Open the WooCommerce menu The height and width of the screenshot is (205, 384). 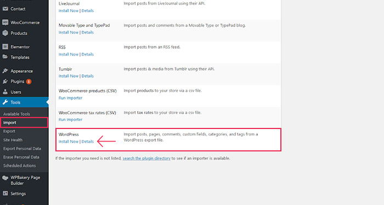coord(25,22)
